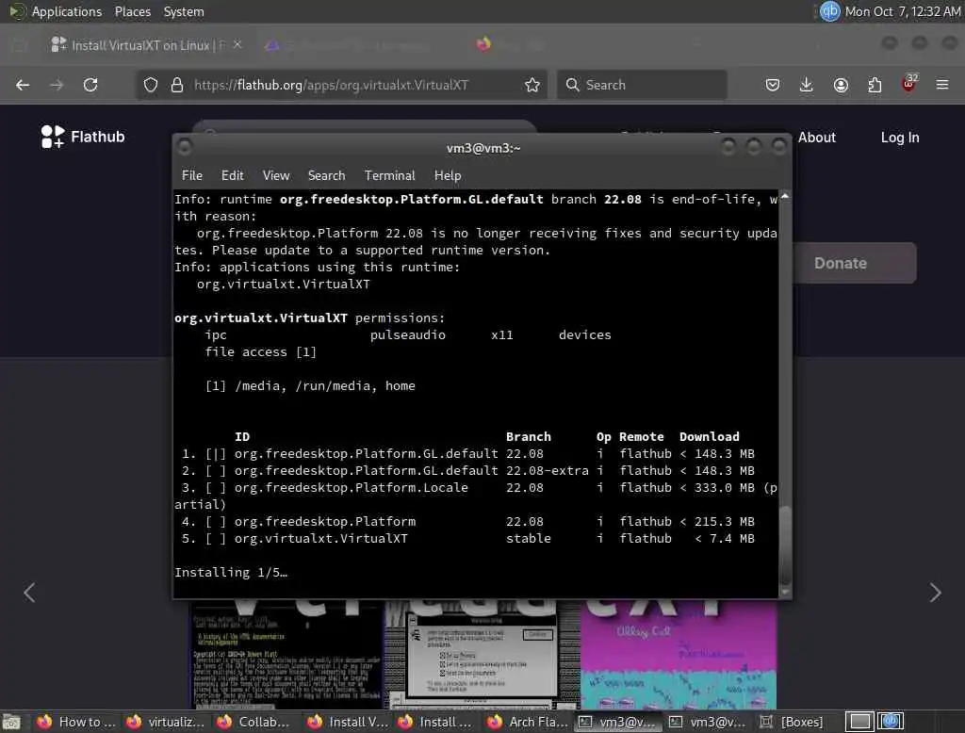This screenshot has height=733, width=965.
Task: Click terminal scrollbar down arrow
Action: click(x=785, y=592)
